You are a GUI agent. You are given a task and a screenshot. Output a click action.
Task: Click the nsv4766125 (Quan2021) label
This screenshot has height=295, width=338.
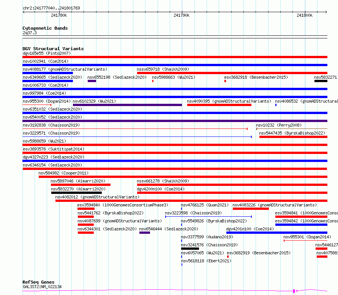pos(205,205)
